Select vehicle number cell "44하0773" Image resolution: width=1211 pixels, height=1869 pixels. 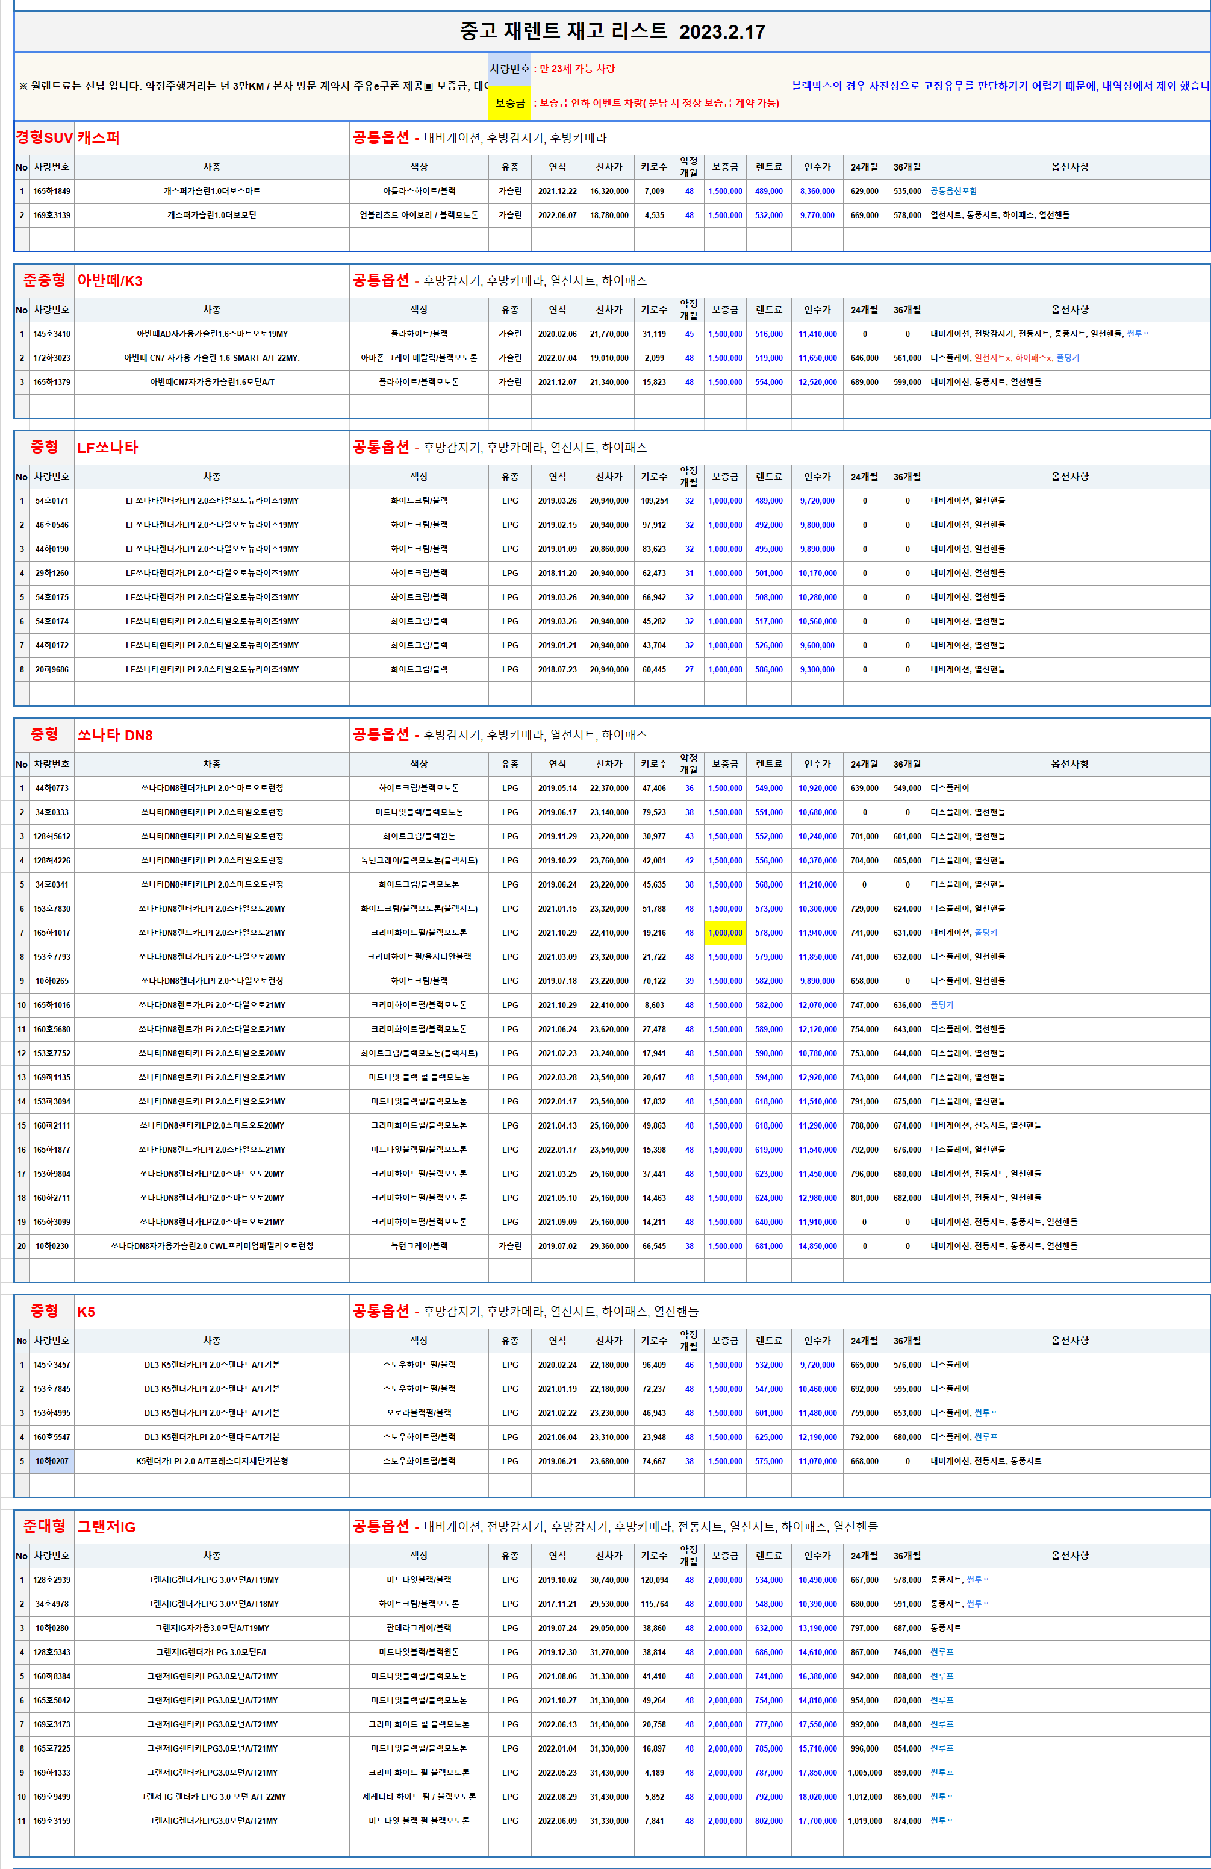tap(52, 789)
